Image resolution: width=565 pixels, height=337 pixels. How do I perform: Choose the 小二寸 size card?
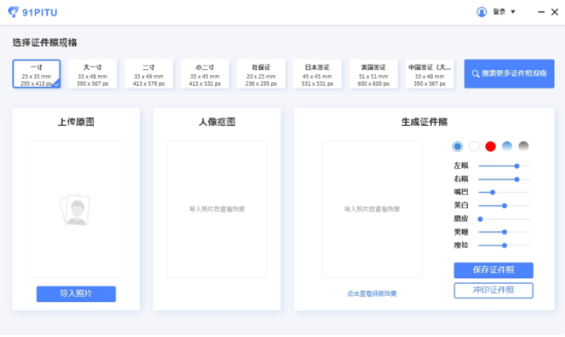click(205, 74)
